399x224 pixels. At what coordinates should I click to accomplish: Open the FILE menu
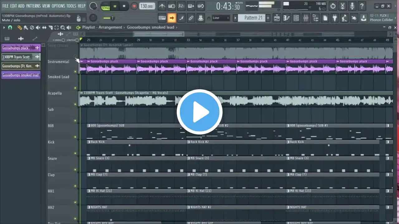click(x=6, y=6)
